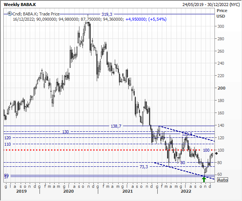This screenshot has height=201, width=242.
Task: Click the candle series marker icon before Cndl
Action: (10, 14)
